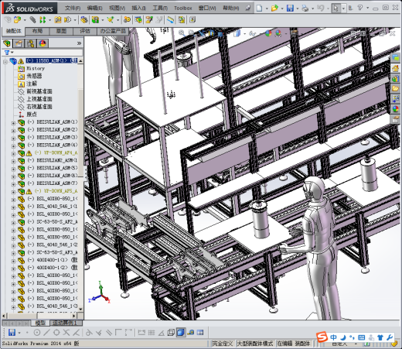Open the DisplayManager color sphere tab
The width and height of the screenshot is (402, 349).
point(43,43)
